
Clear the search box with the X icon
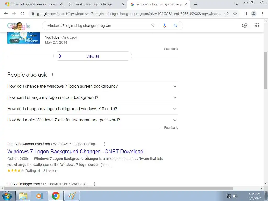click(x=153, y=26)
